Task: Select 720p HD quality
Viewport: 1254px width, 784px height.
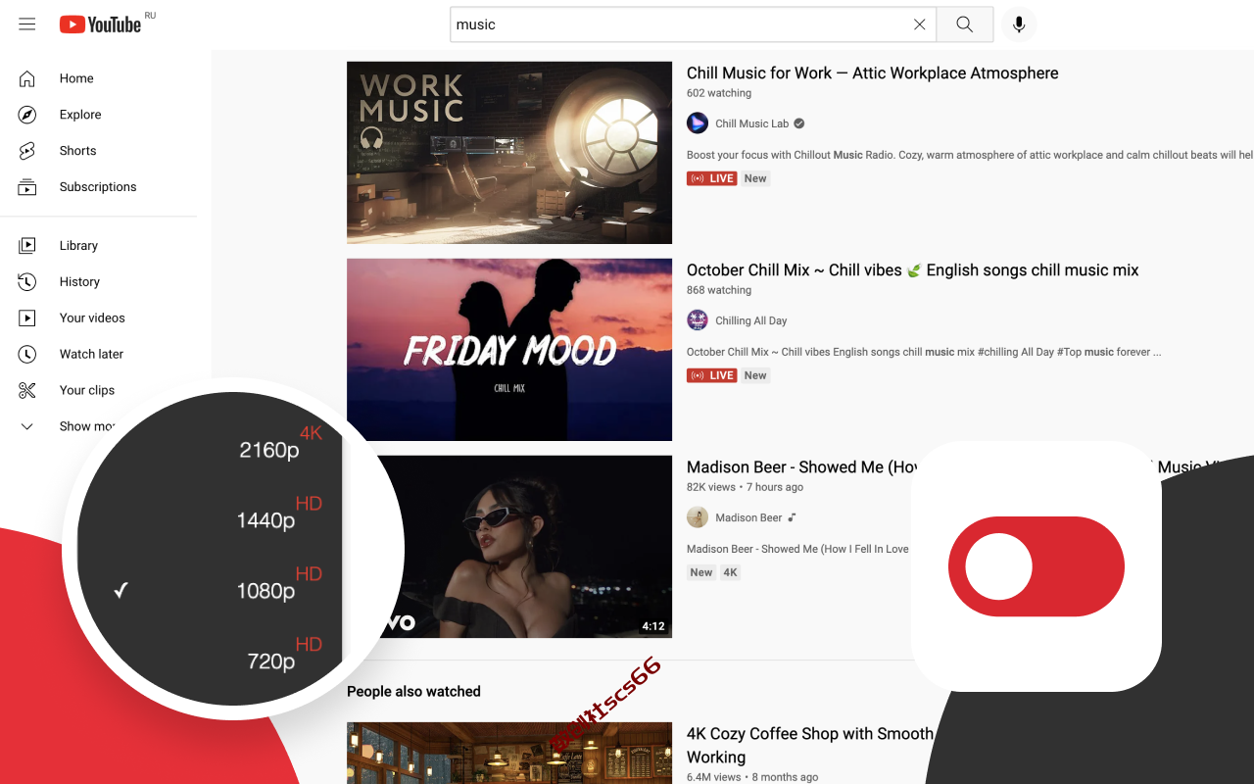Action: (x=284, y=656)
